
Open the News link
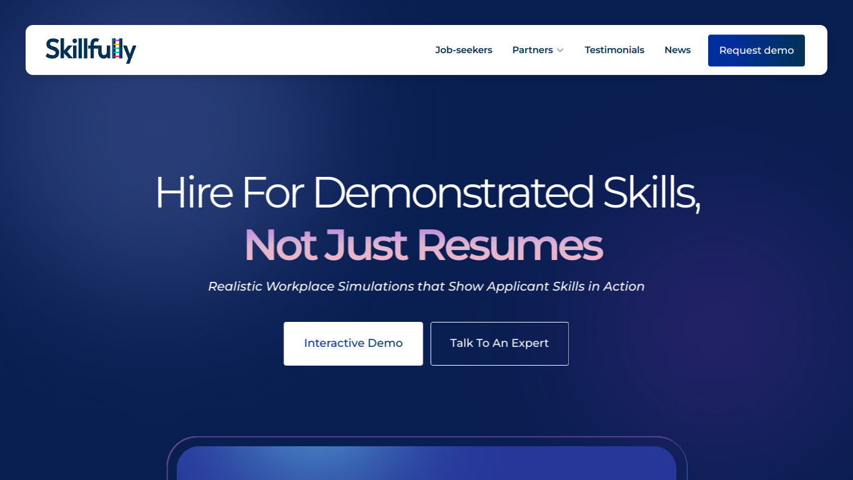[678, 50]
